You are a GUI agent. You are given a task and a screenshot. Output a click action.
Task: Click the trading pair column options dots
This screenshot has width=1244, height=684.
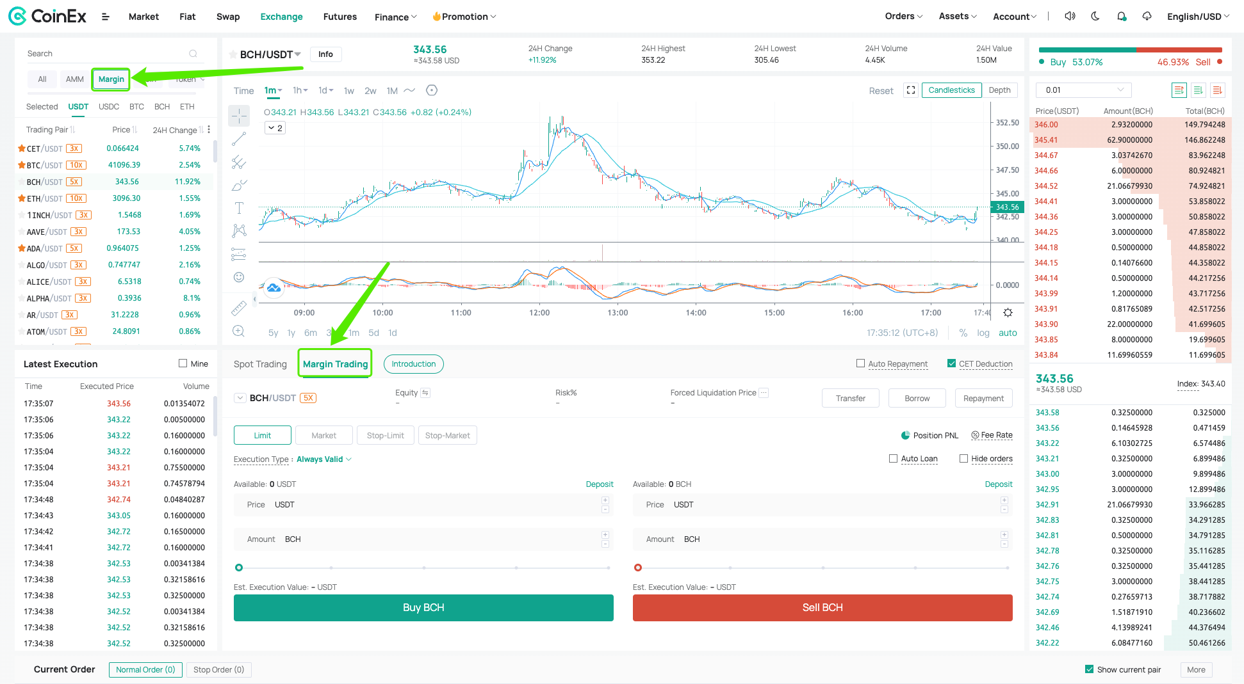209,130
